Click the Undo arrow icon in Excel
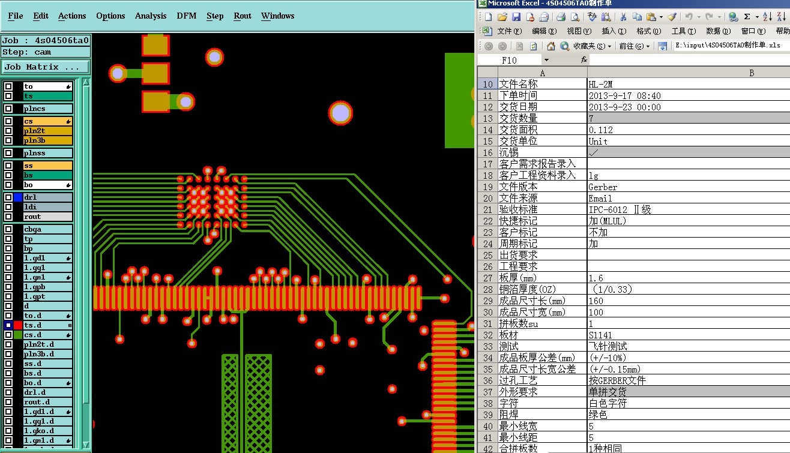 689,17
